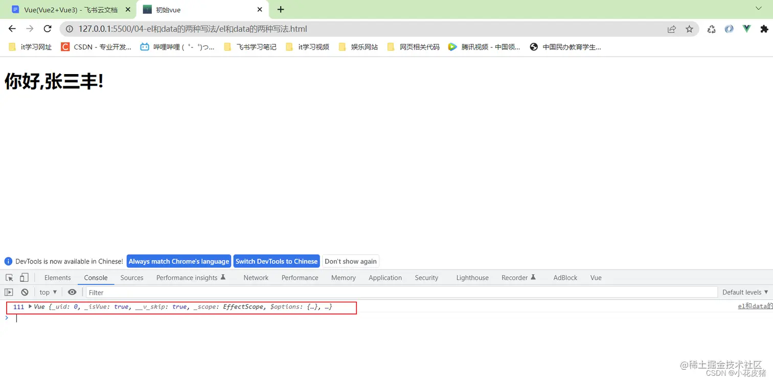Open the Vue devtools extension icon
This screenshot has width=773, height=381.
point(747,29)
